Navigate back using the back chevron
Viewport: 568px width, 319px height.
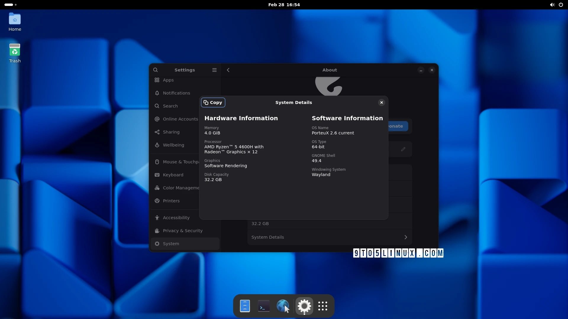coord(228,70)
